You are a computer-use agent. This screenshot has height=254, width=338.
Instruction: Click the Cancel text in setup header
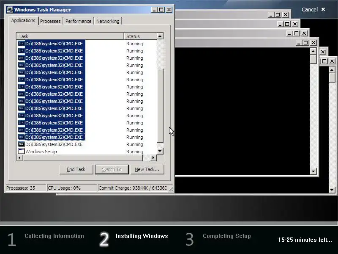click(310, 9)
